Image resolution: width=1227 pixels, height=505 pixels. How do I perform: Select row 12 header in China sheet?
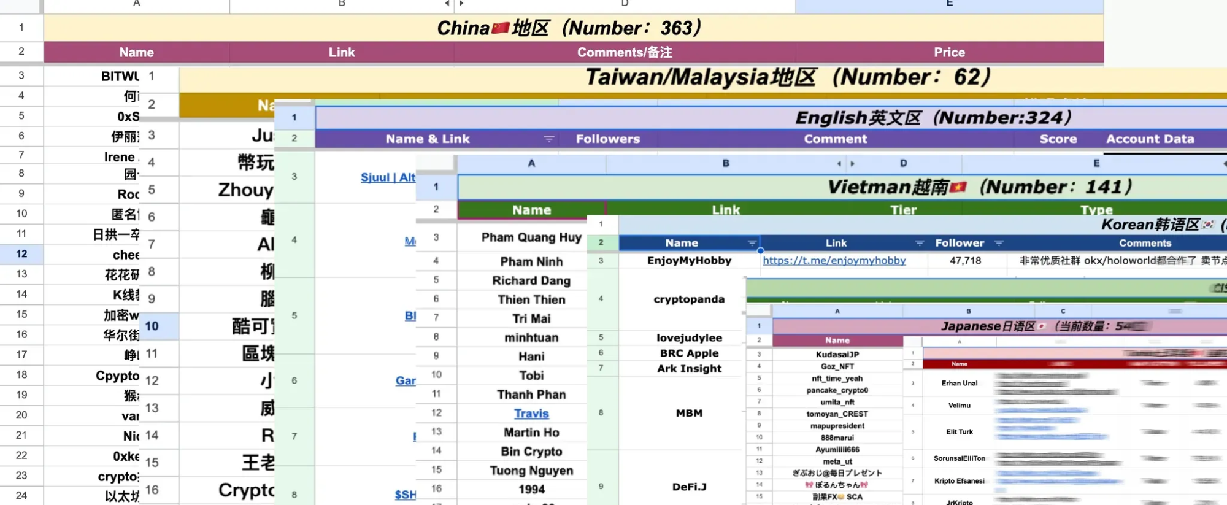pos(21,254)
